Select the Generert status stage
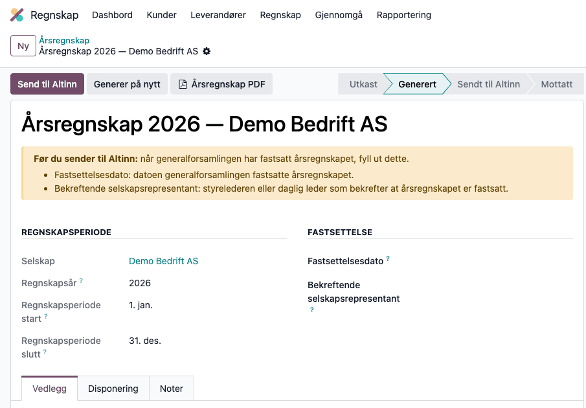Screen dimensions: 586x408 (417, 84)
